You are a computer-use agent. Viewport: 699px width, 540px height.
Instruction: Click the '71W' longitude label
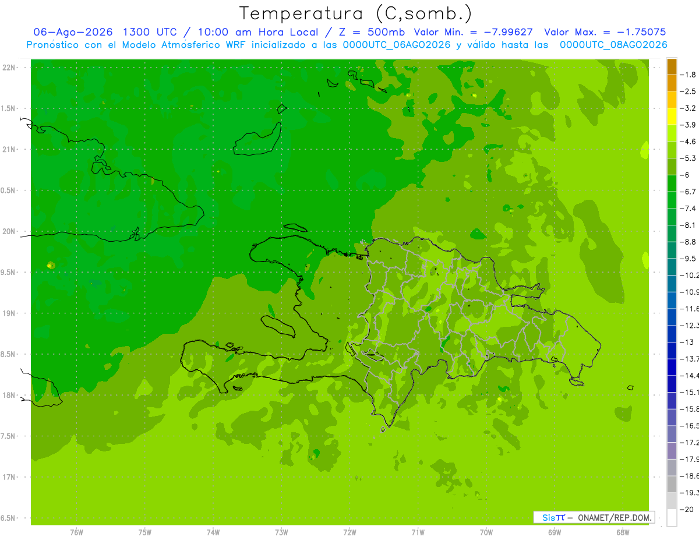coord(418,532)
